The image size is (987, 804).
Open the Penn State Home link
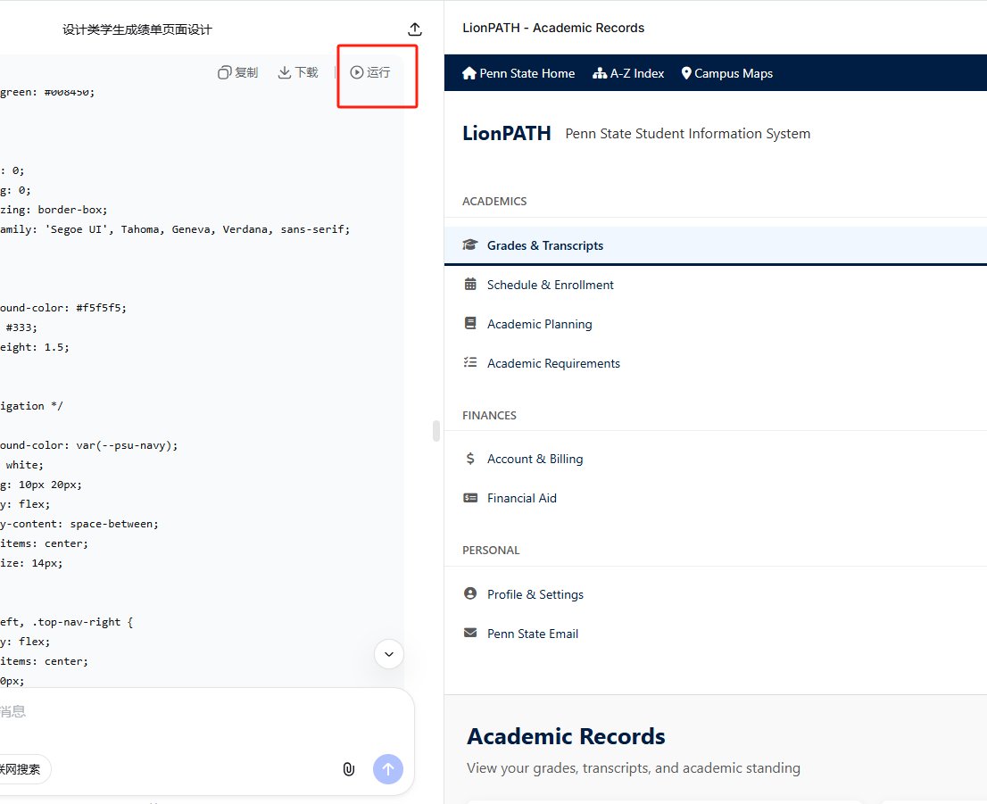518,74
